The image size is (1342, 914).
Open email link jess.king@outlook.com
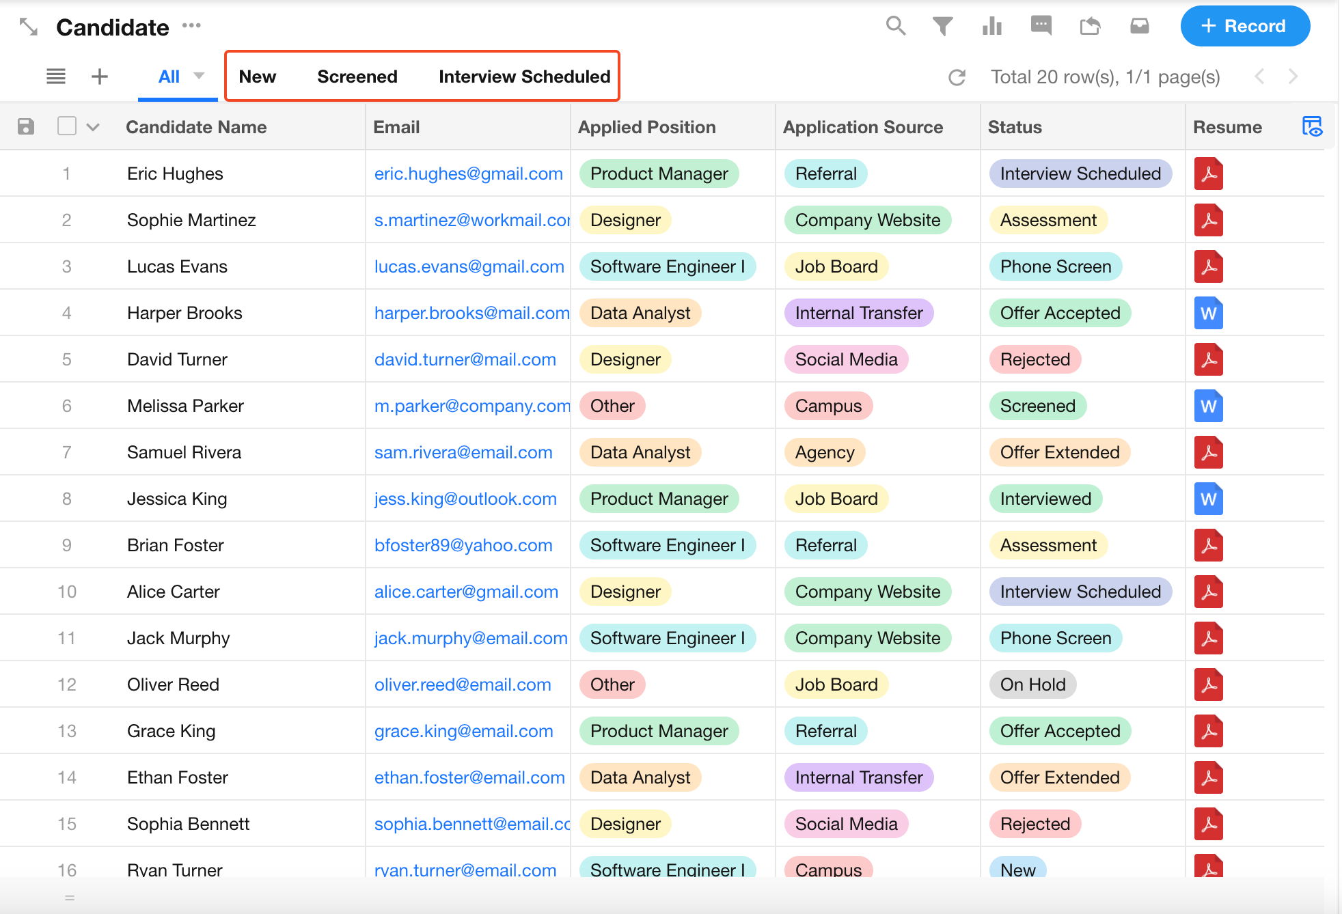[x=465, y=499]
